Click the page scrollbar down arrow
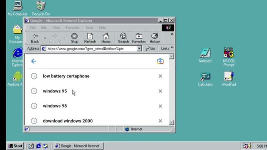 pyautogui.click(x=171, y=122)
